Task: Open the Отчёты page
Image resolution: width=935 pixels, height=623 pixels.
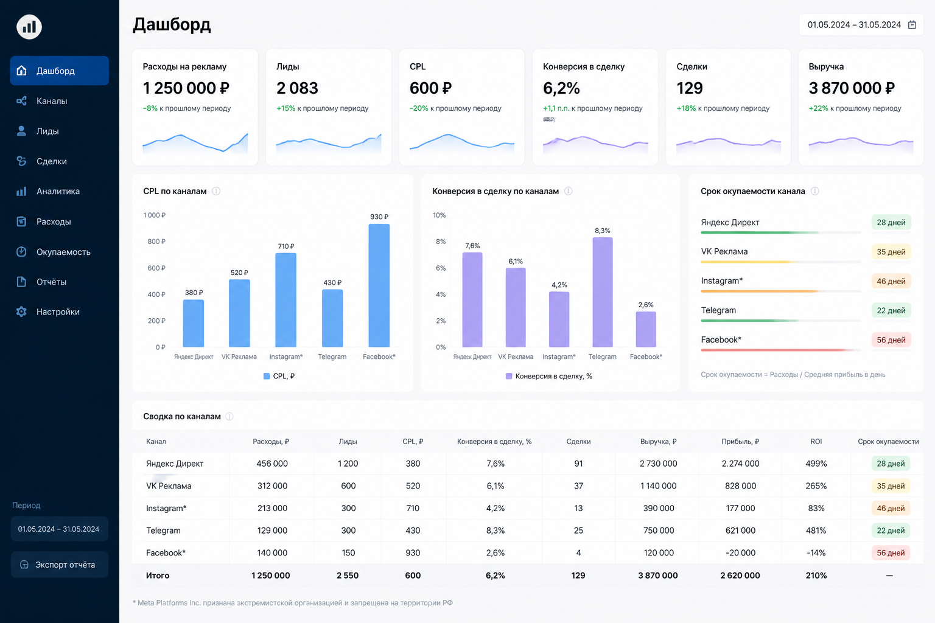Action: coord(60,282)
